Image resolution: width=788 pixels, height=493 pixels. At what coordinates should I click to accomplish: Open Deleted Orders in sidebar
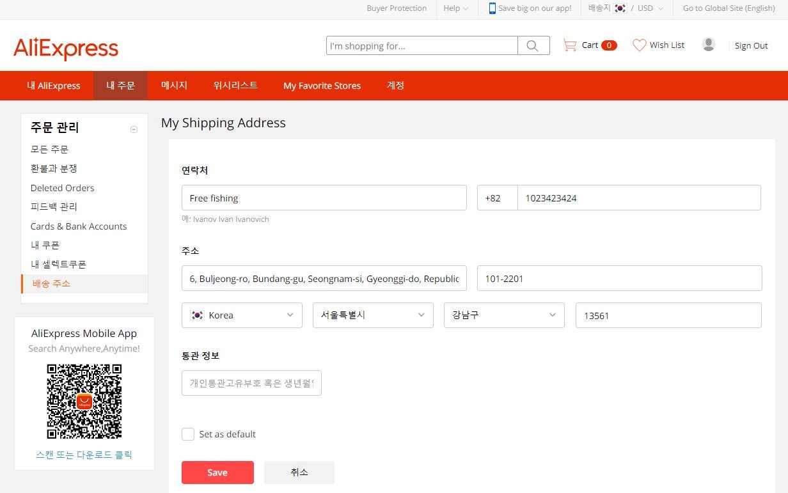click(x=62, y=188)
